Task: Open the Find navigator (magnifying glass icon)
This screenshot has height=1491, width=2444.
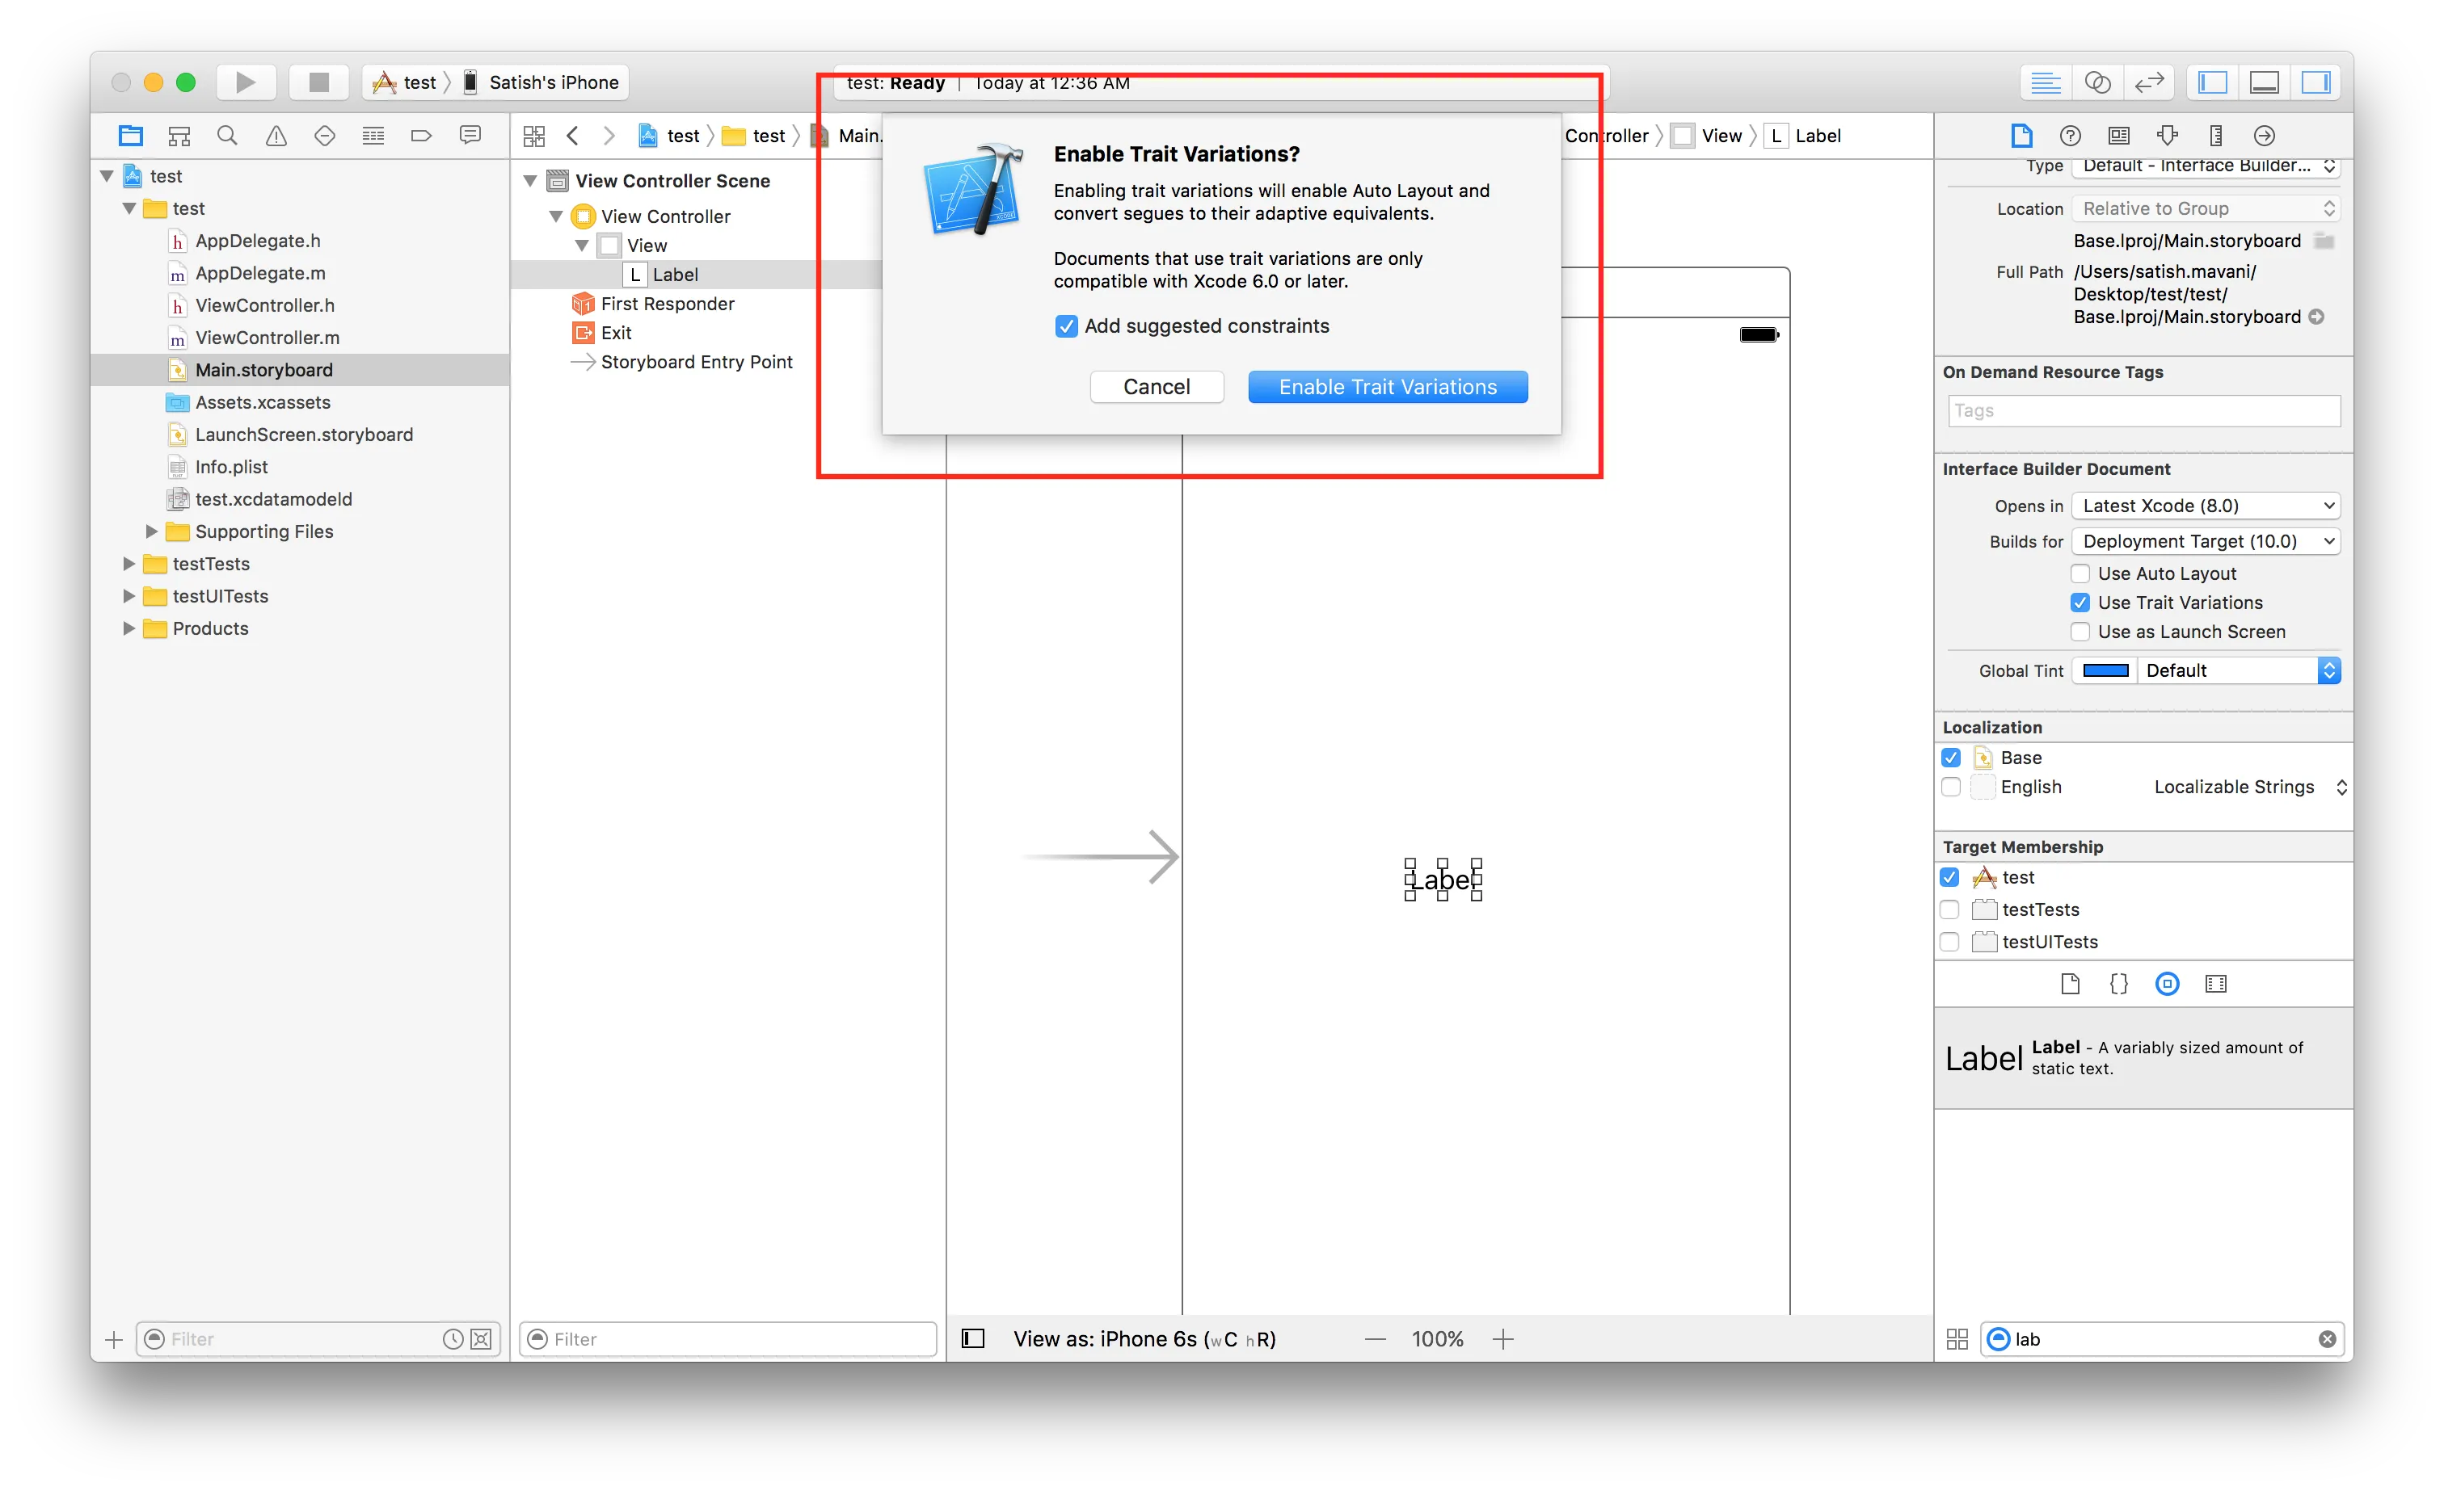Action: pos(227,136)
